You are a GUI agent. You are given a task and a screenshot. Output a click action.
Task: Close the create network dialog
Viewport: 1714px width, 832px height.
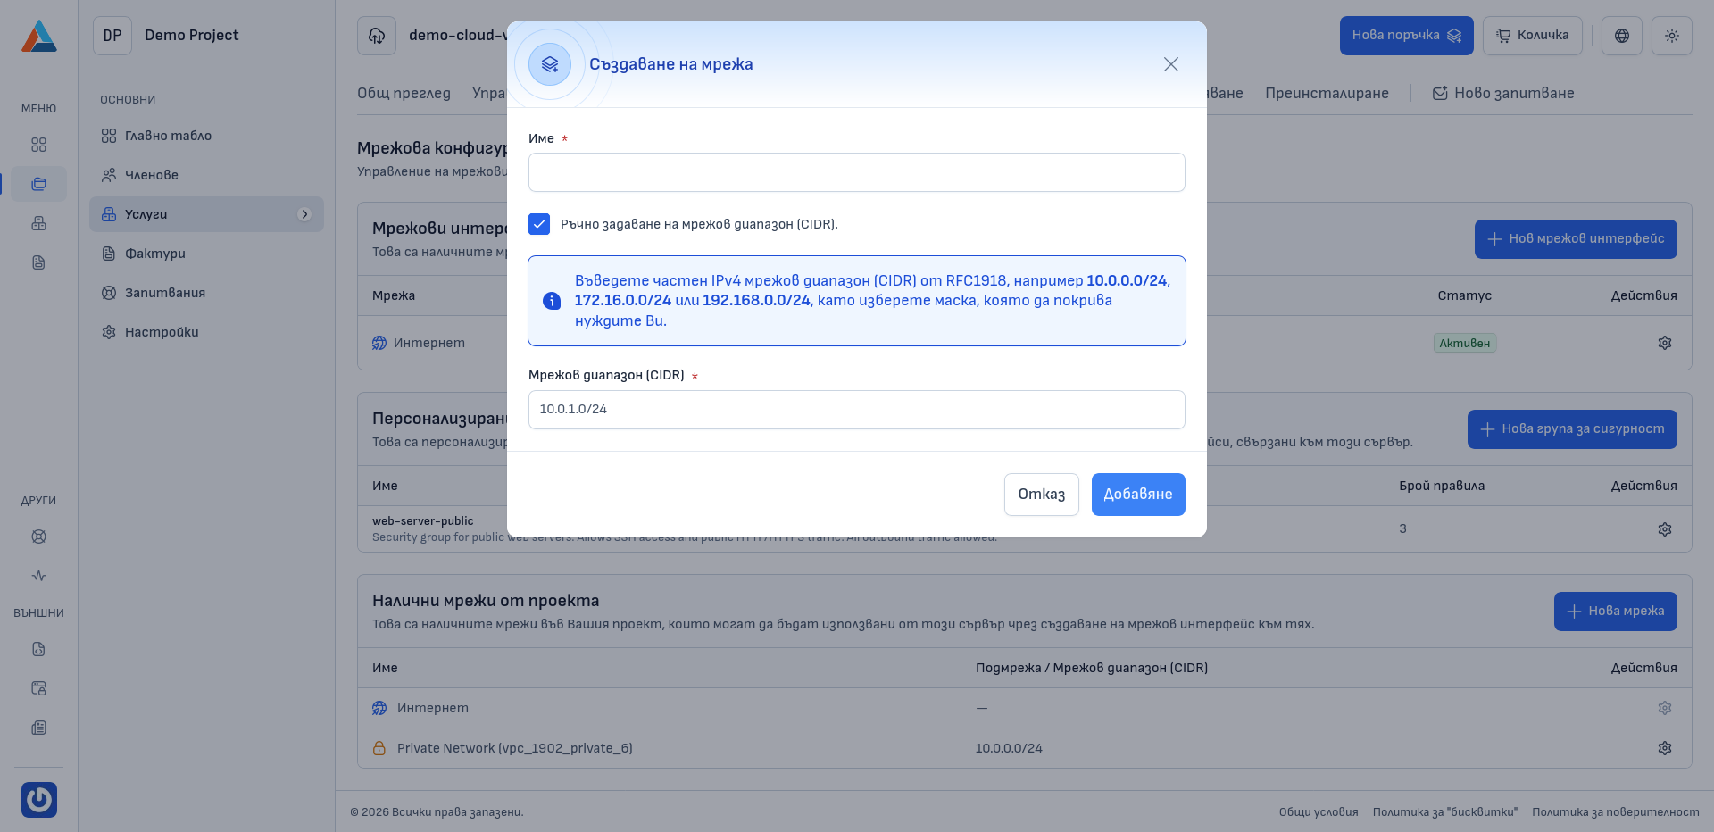1170,64
